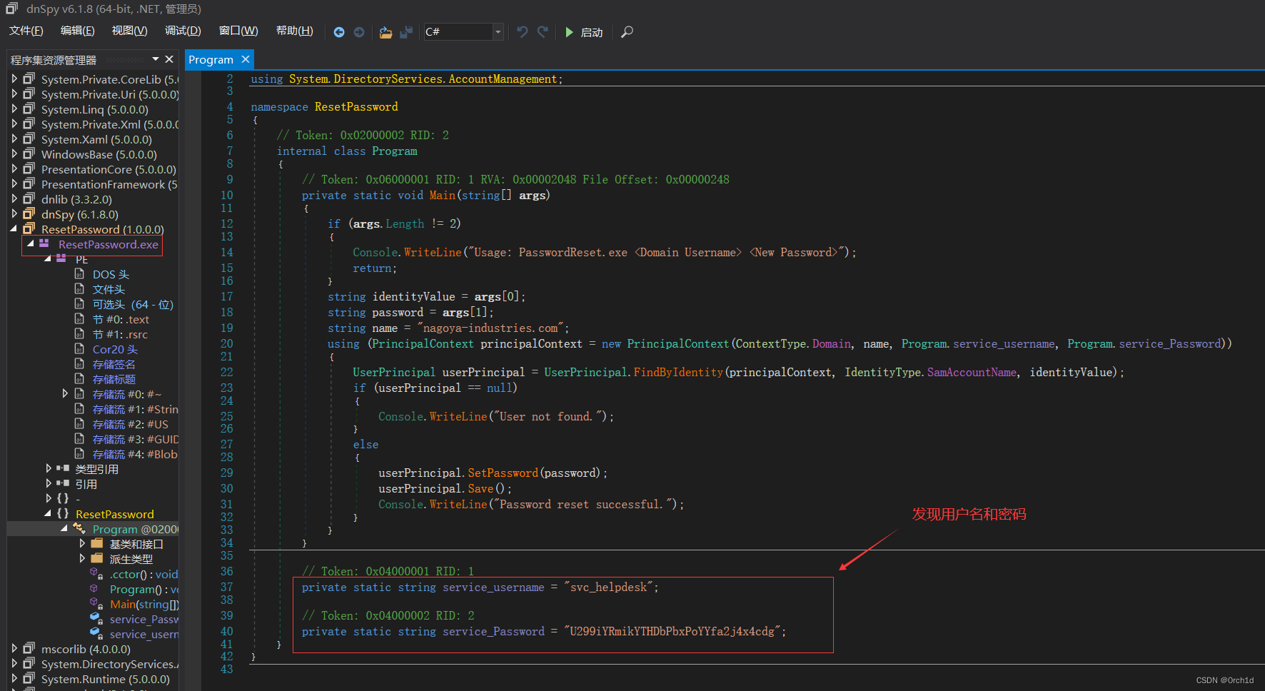
Task: Select service_username field in tree
Action: coord(143,634)
